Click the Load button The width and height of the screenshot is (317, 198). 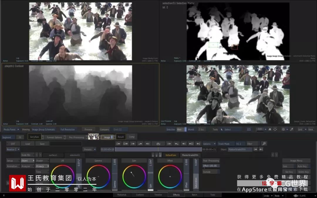[28, 144]
